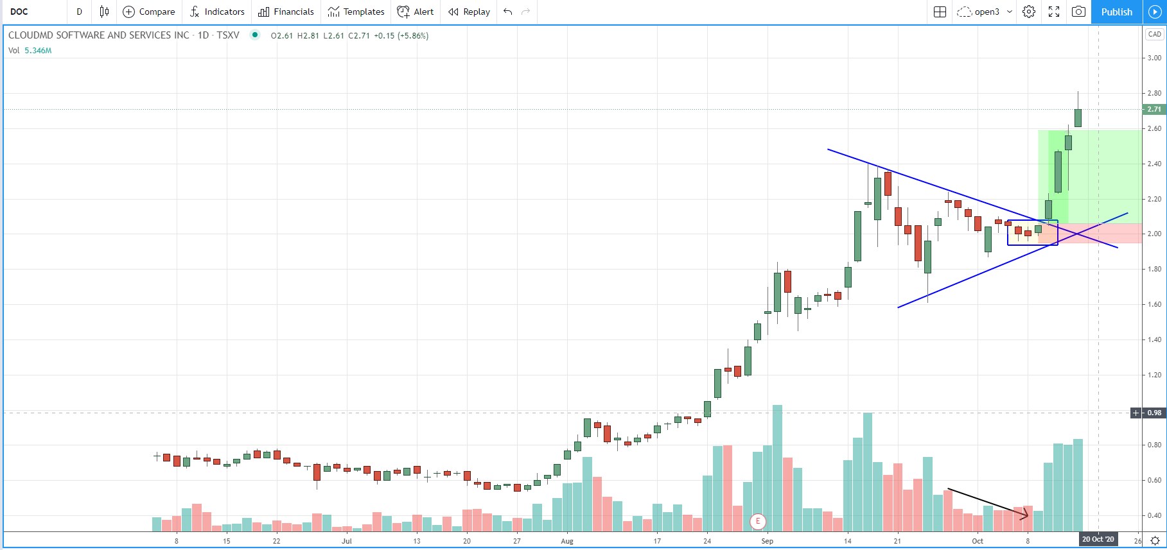This screenshot has height=550, width=1167.
Task: Take a chart snapshot with camera icon
Action: coord(1079,12)
